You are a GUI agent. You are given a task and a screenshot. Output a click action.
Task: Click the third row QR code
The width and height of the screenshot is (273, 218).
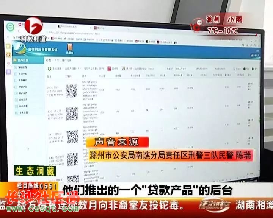72,137
